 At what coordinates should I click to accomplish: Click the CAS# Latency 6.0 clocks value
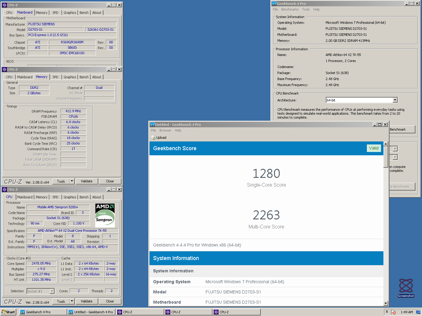(73, 122)
